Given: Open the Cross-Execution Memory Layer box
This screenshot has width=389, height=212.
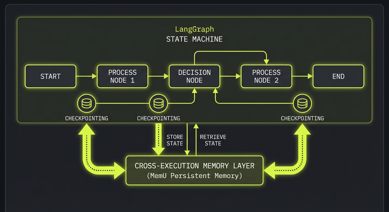Looking at the screenshot, I should (195, 170).
